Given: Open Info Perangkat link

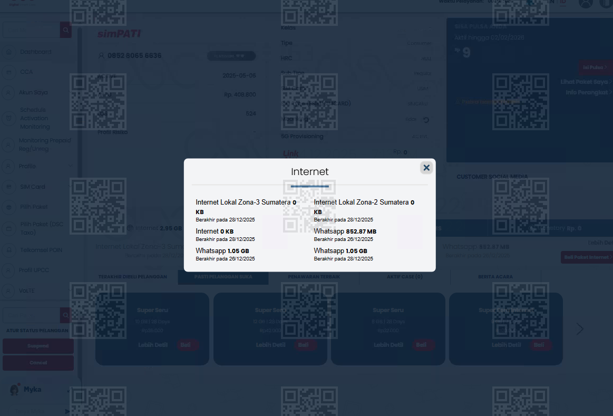Looking at the screenshot, I should (588, 92).
